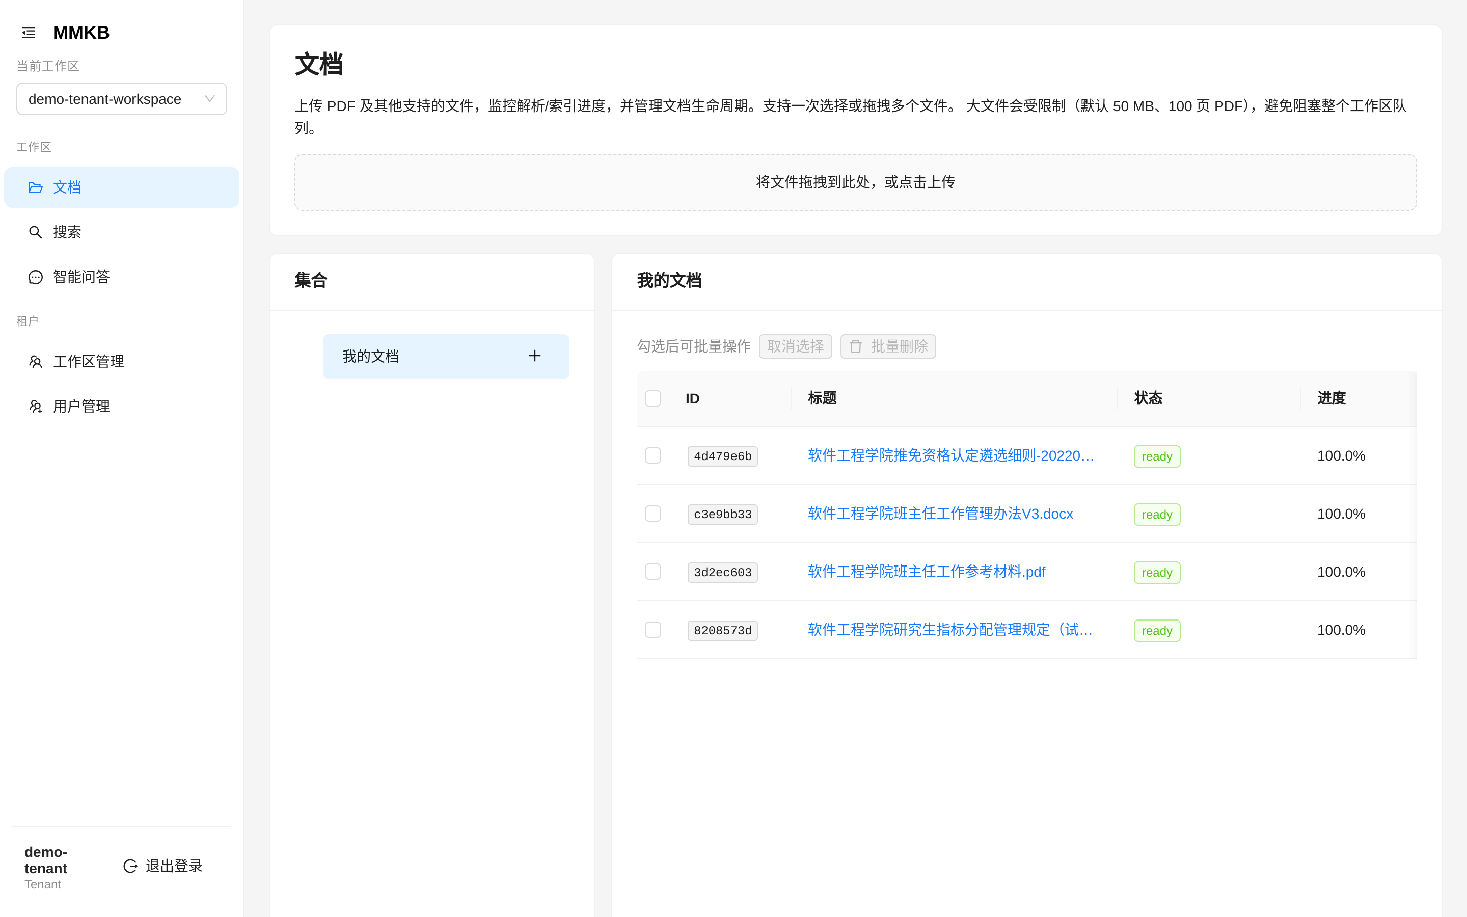This screenshot has height=917, width=1467.
Task: Click the ready status of 3d2ec603
Action: [x=1157, y=573]
